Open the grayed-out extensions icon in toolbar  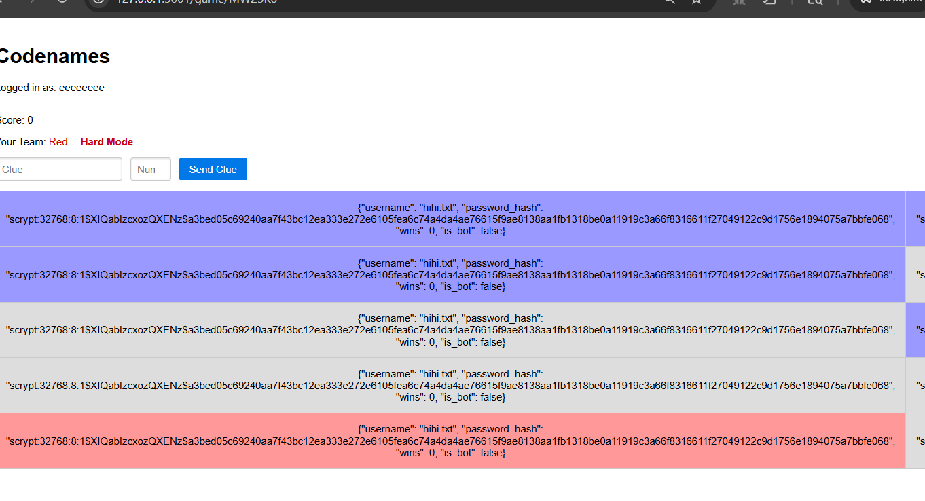click(739, 2)
